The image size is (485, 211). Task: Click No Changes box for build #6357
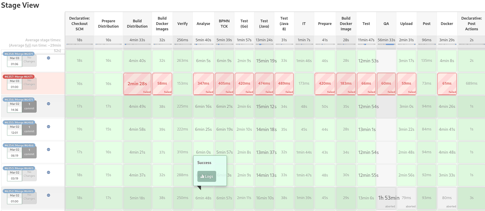point(29,84)
